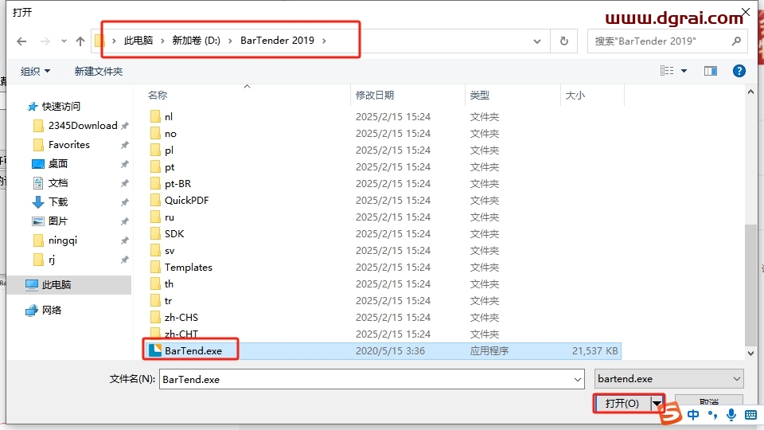Image resolution: width=764 pixels, height=430 pixels.
Task: Select rj folder in navigation pane
Action: [52, 260]
